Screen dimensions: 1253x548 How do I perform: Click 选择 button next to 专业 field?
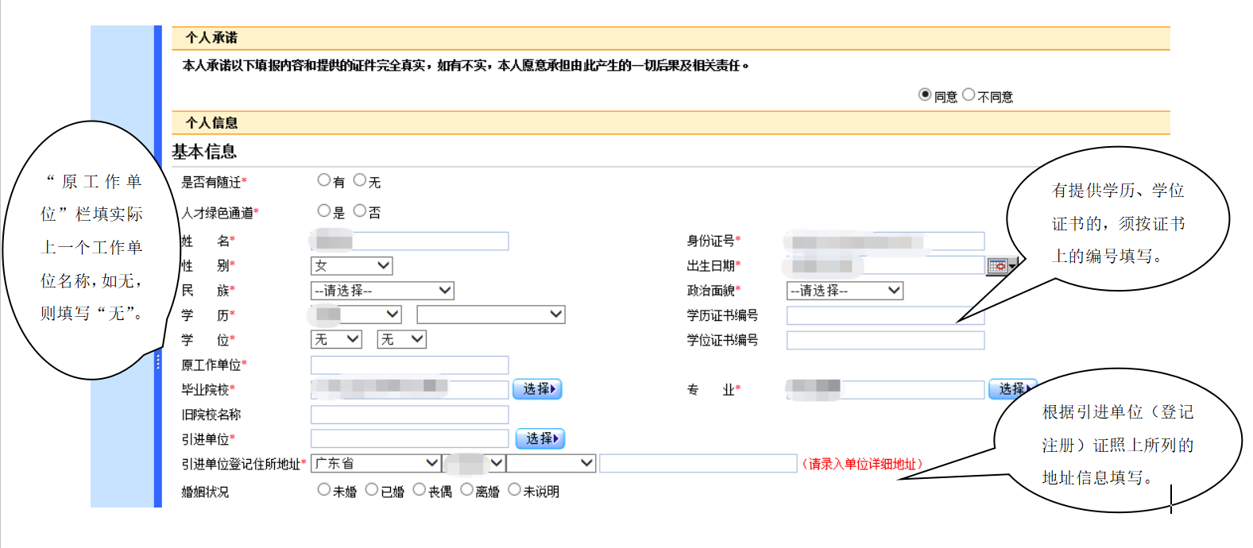pyautogui.click(x=1011, y=389)
